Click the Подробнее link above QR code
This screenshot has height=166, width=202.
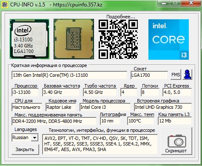(121, 17)
